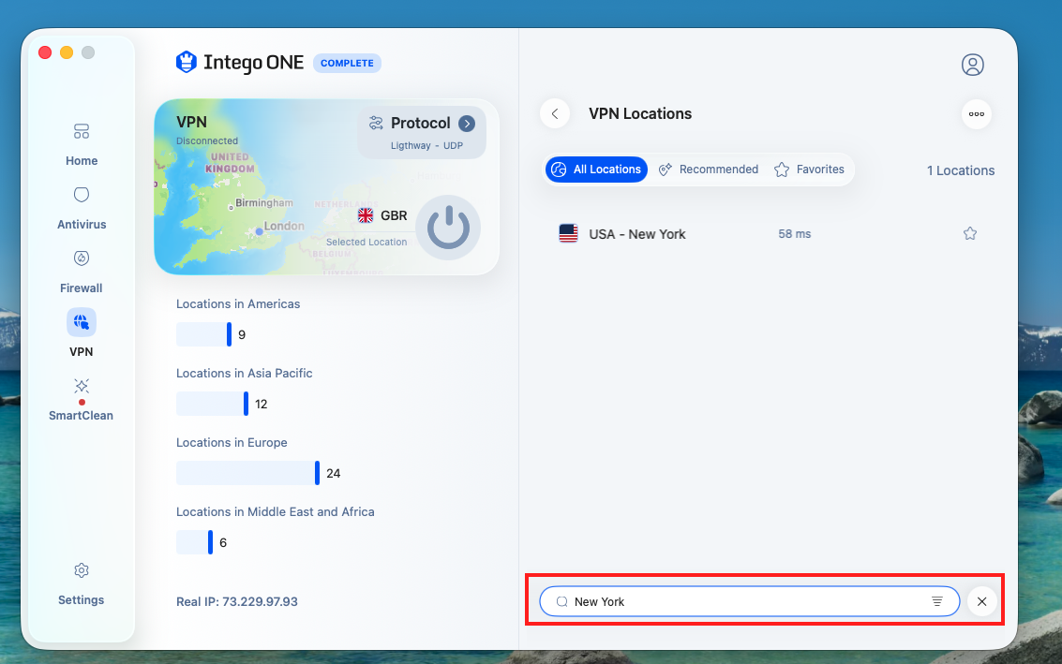Click London on the VPN map
The image size is (1062, 664).
click(284, 226)
